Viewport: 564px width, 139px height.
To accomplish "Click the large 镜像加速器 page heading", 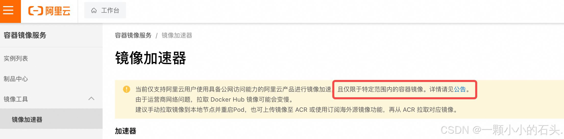I will click(x=151, y=58).
